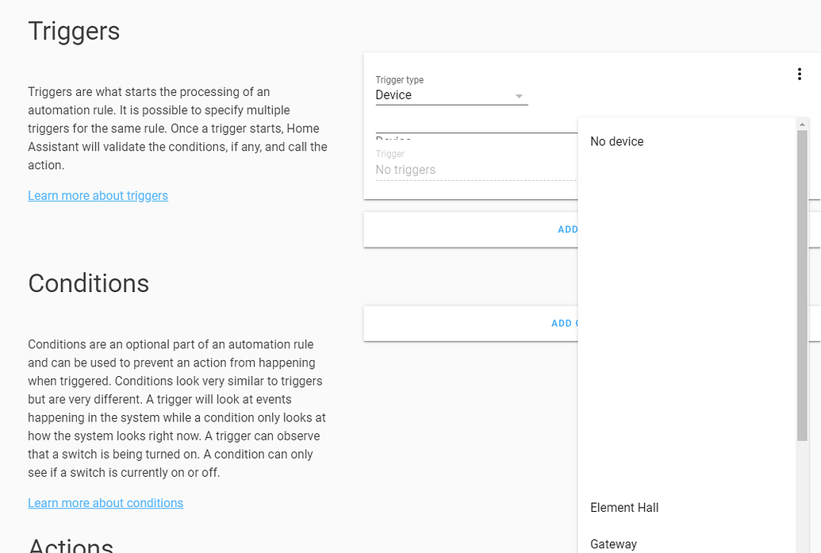Click the Trigger type dropdown arrow
The image size is (821, 553).
pyautogui.click(x=518, y=96)
